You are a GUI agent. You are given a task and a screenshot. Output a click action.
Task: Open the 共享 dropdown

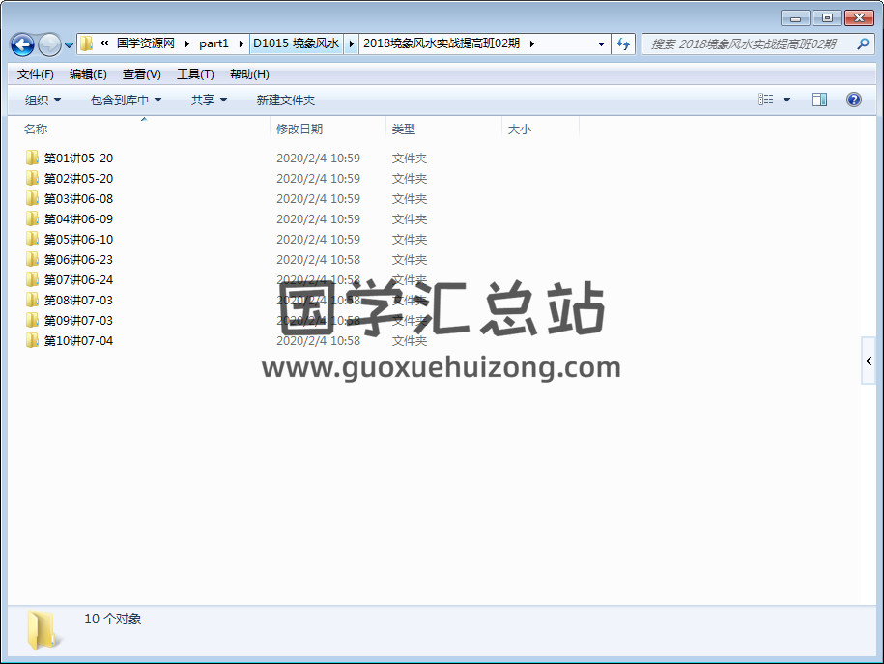(x=209, y=101)
